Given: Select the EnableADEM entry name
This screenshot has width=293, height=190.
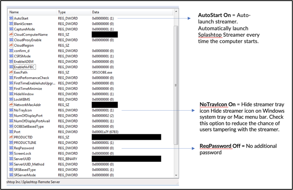Looking at the screenshot, I should (24, 62).
